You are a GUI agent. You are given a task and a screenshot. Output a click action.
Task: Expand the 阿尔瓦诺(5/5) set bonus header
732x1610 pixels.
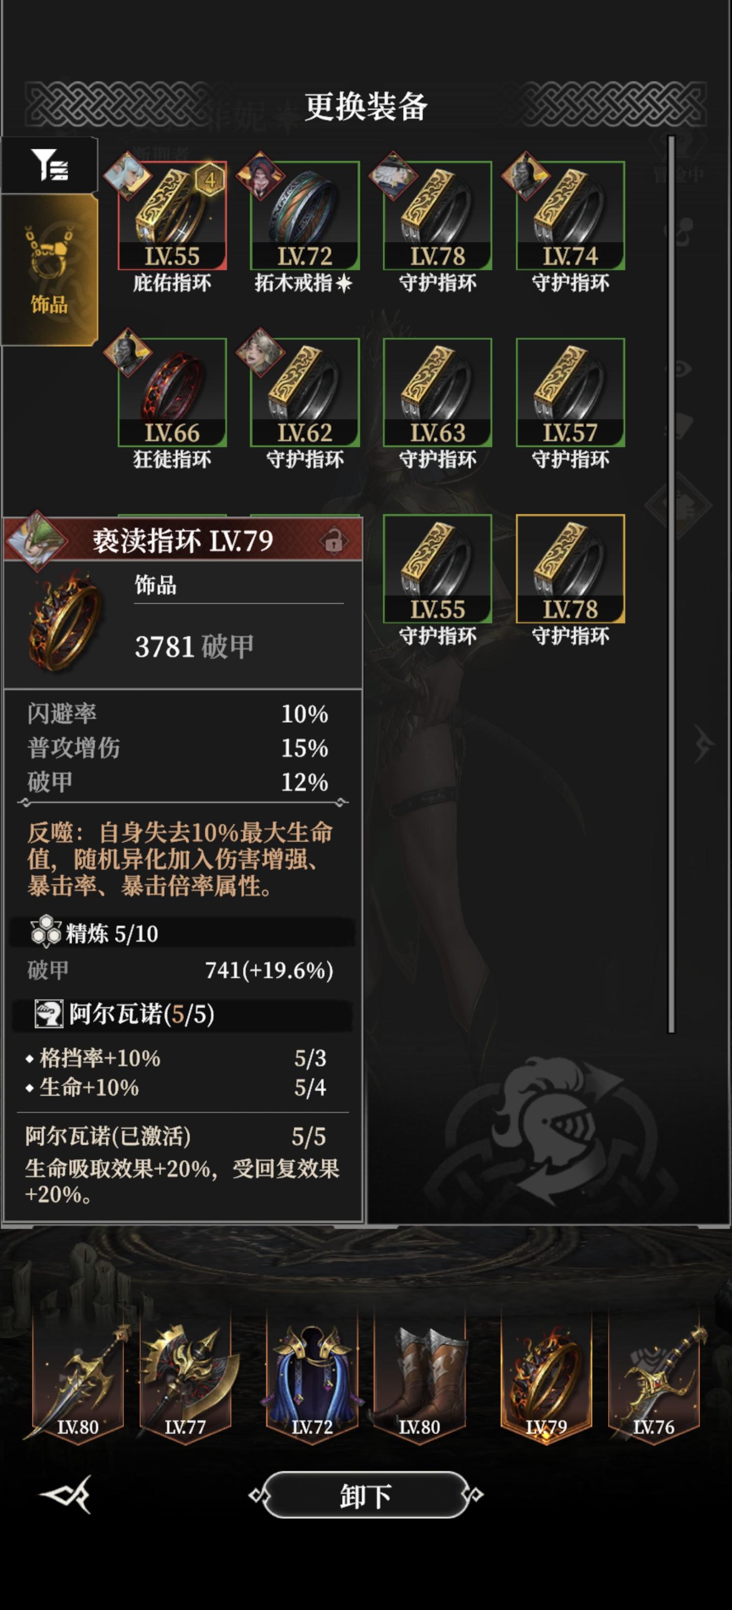182,1014
